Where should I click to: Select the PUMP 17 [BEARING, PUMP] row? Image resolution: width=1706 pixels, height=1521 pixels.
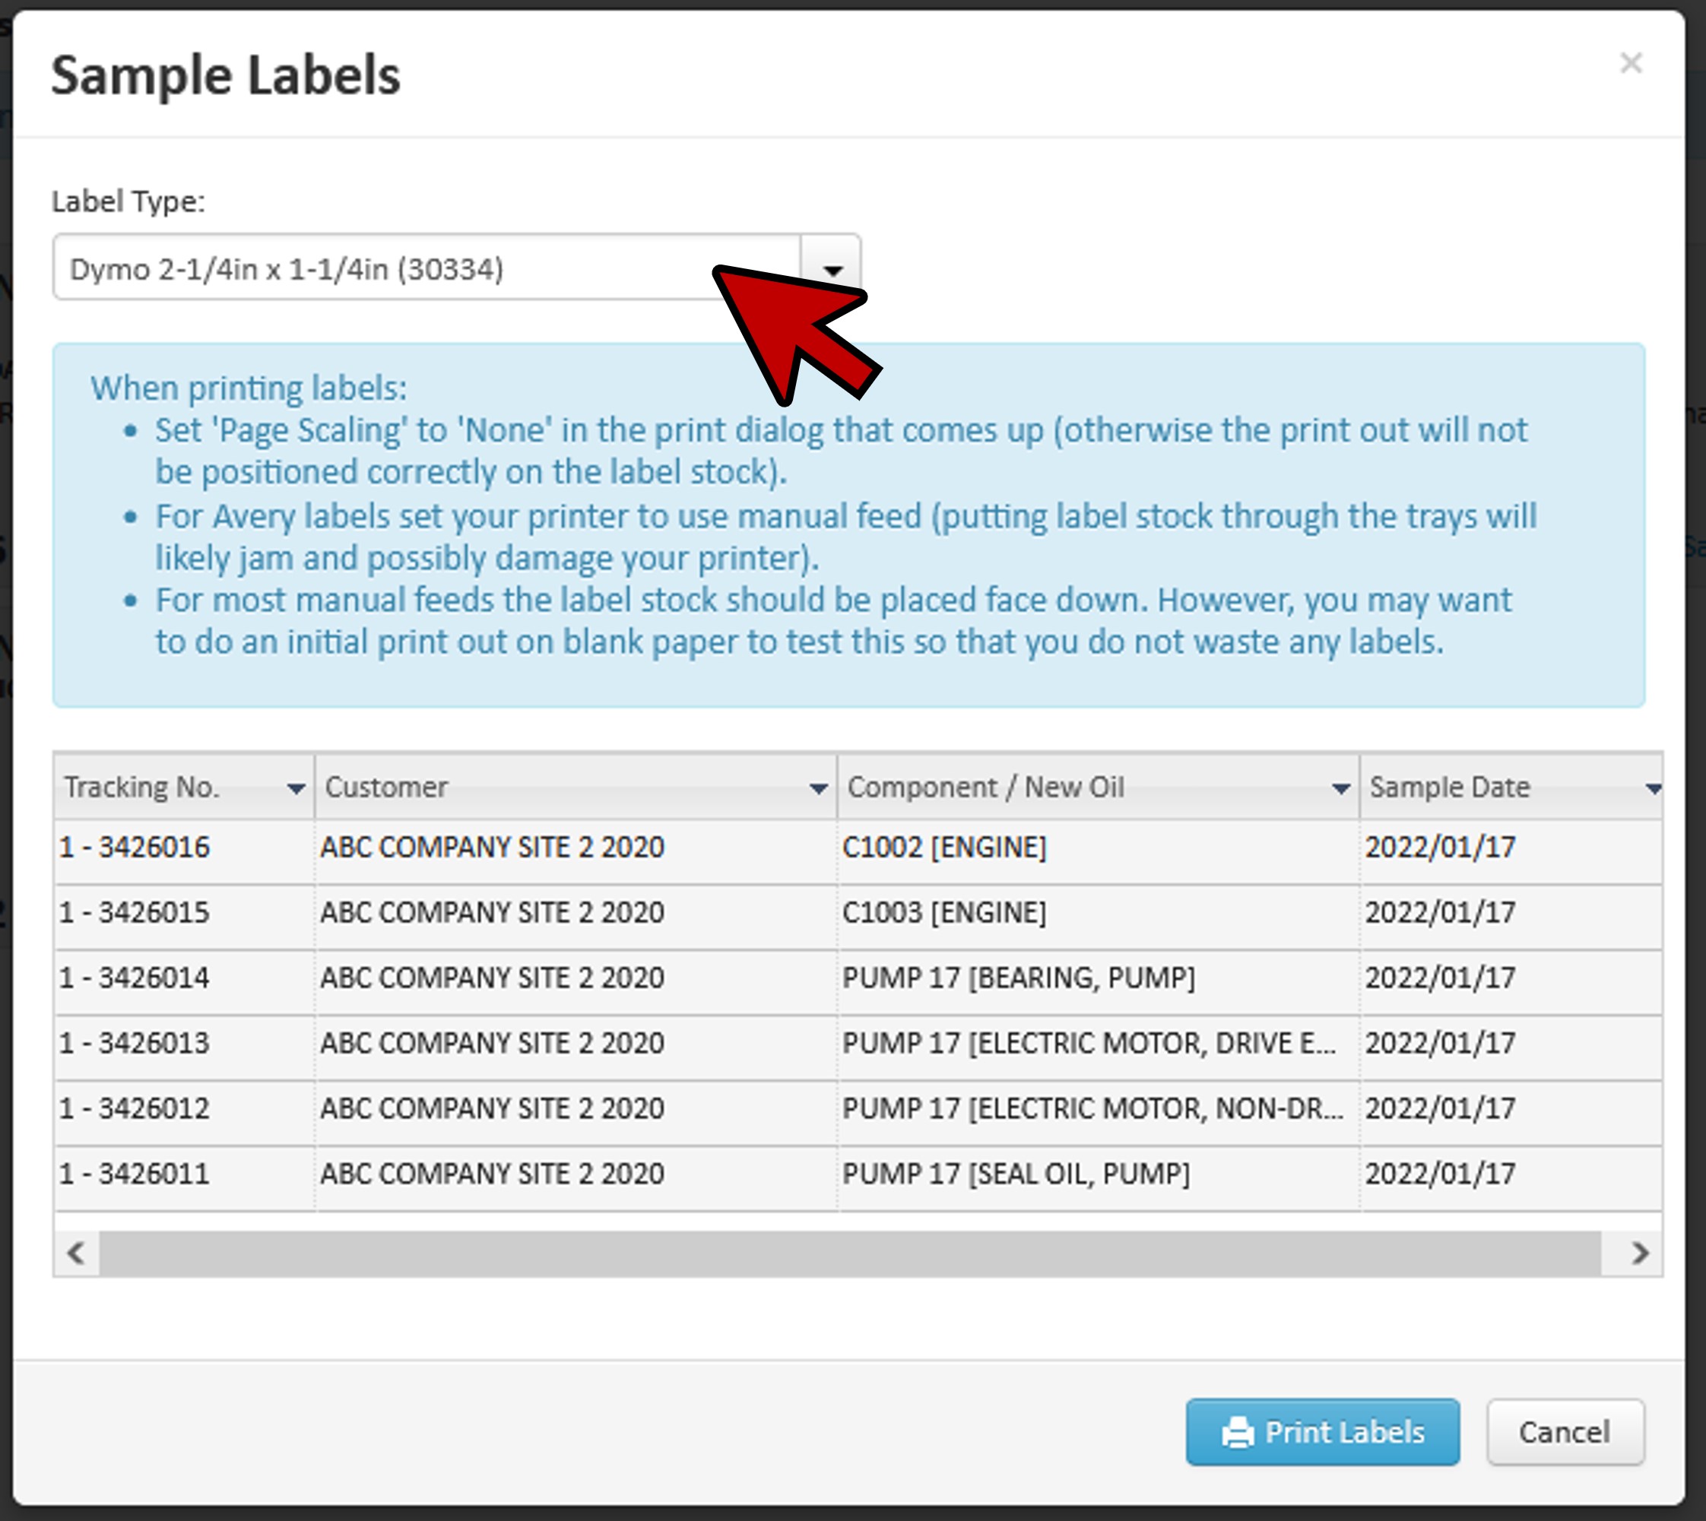pos(1018,978)
